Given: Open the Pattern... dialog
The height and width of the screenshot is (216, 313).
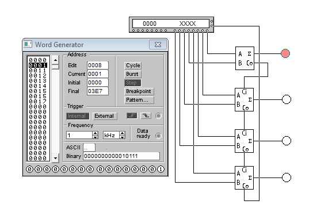Looking at the screenshot, I should [x=139, y=100].
